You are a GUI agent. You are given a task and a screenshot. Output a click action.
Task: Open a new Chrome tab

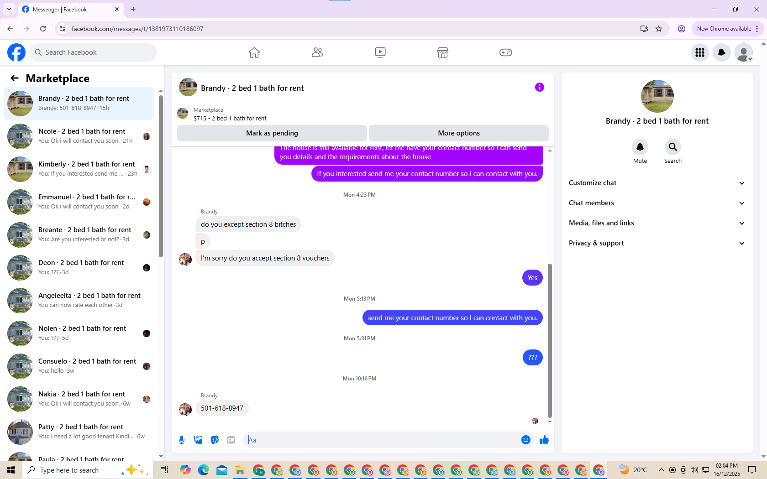[133, 9]
